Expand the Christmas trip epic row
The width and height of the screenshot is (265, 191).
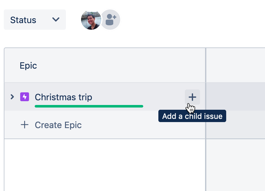[x=12, y=97]
